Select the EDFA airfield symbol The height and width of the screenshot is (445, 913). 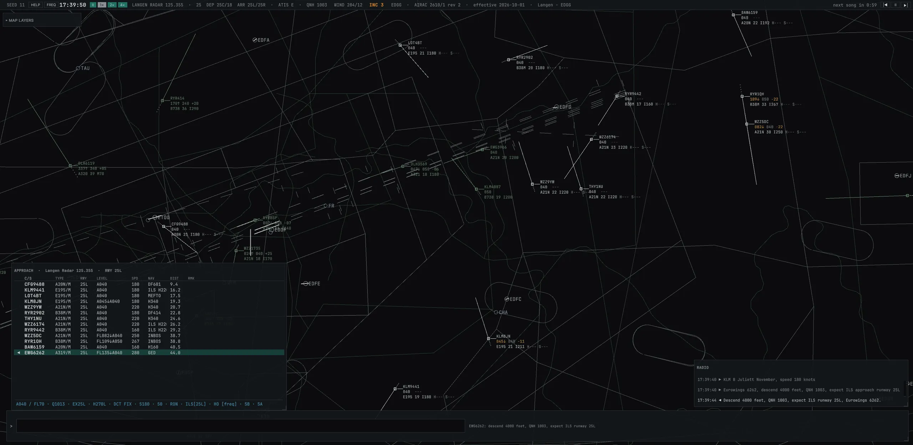[255, 40]
